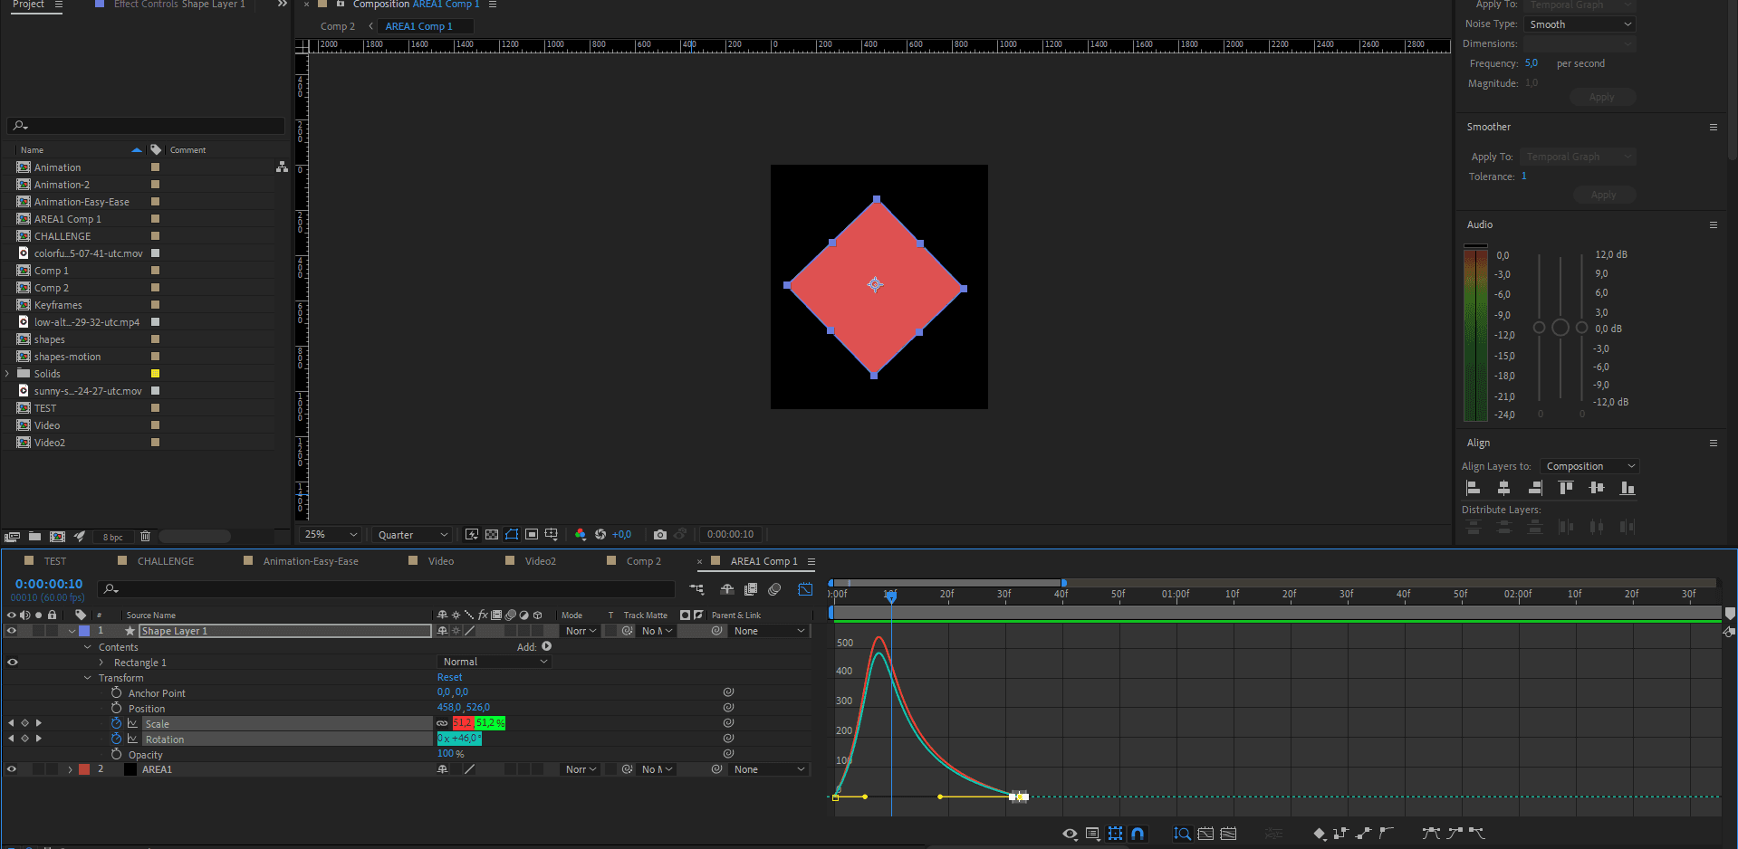The width and height of the screenshot is (1738, 849).
Task: Open the Quarter resolution dropdown
Action: click(413, 535)
